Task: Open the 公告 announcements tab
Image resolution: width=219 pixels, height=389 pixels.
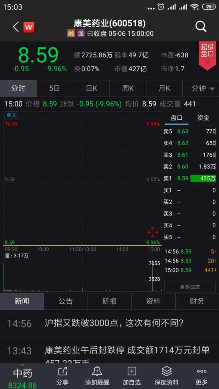Action: point(66,301)
